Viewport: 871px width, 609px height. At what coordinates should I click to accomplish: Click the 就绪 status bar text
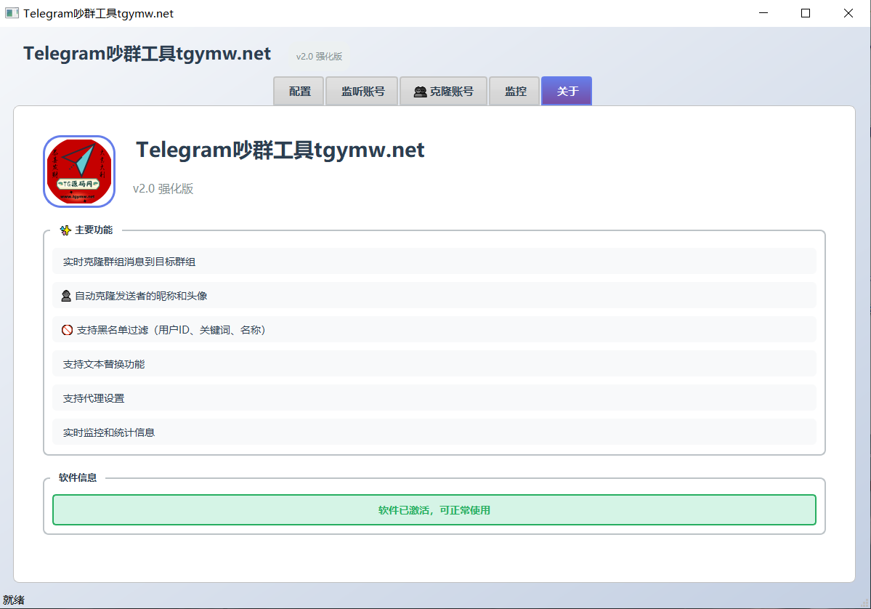coord(14,600)
